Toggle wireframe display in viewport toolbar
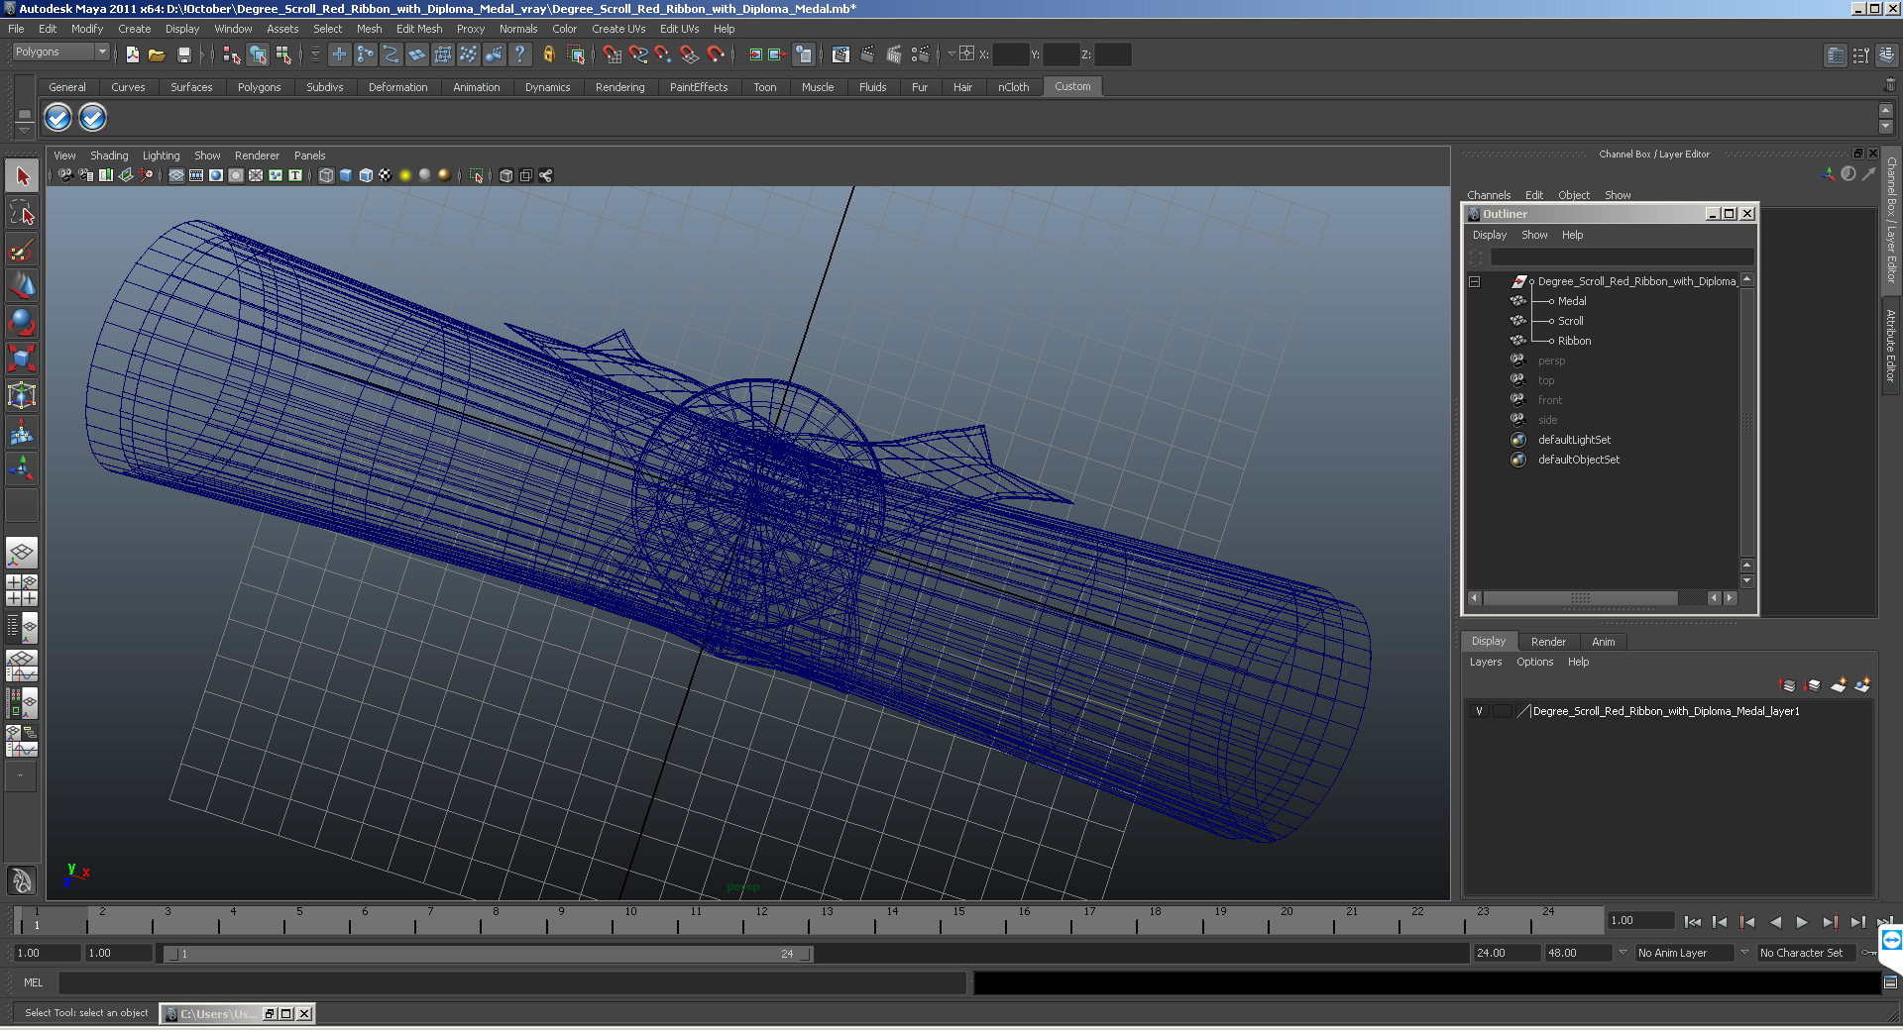The image size is (1903, 1030). pyautogui.click(x=326, y=175)
